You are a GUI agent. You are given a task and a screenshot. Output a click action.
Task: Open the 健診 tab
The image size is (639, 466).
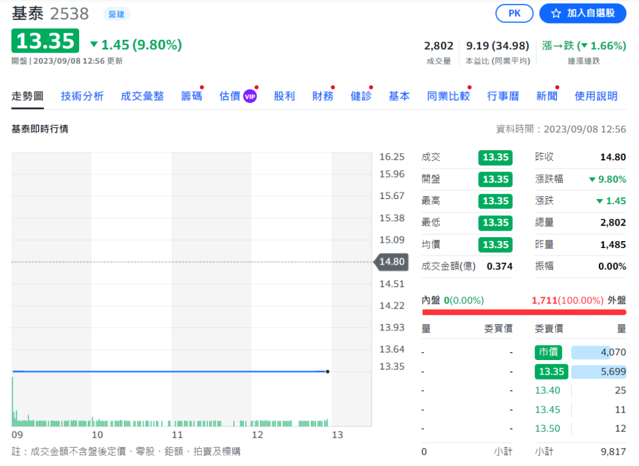(x=360, y=96)
